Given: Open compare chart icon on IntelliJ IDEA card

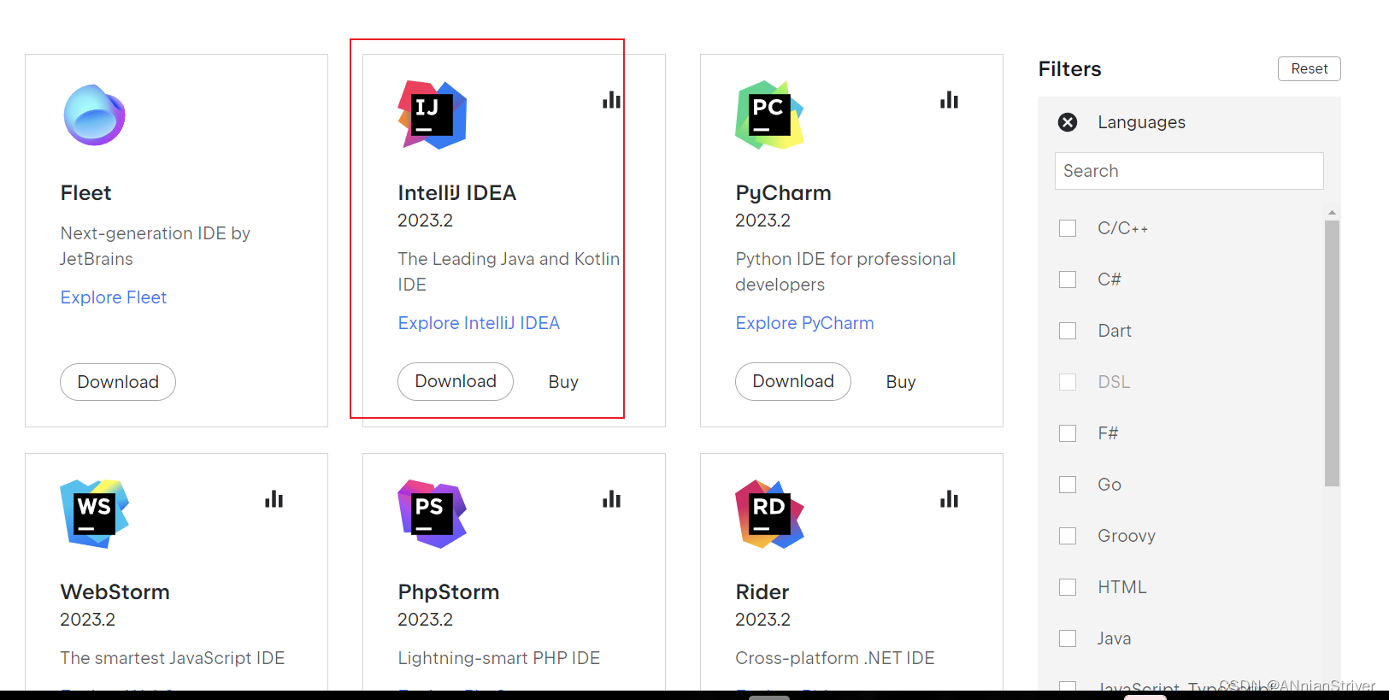Looking at the screenshot, I should 611,100.
